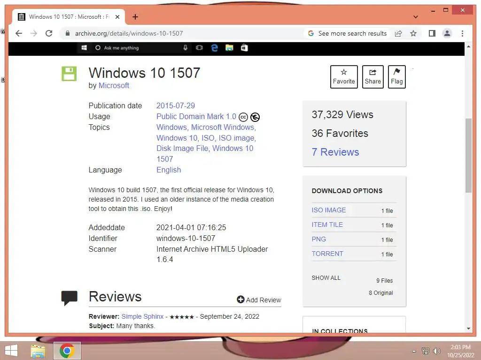Click the Chrome icon in the taskbar
Viewport: 481px width, 360px height.
(x=67, y=351)
